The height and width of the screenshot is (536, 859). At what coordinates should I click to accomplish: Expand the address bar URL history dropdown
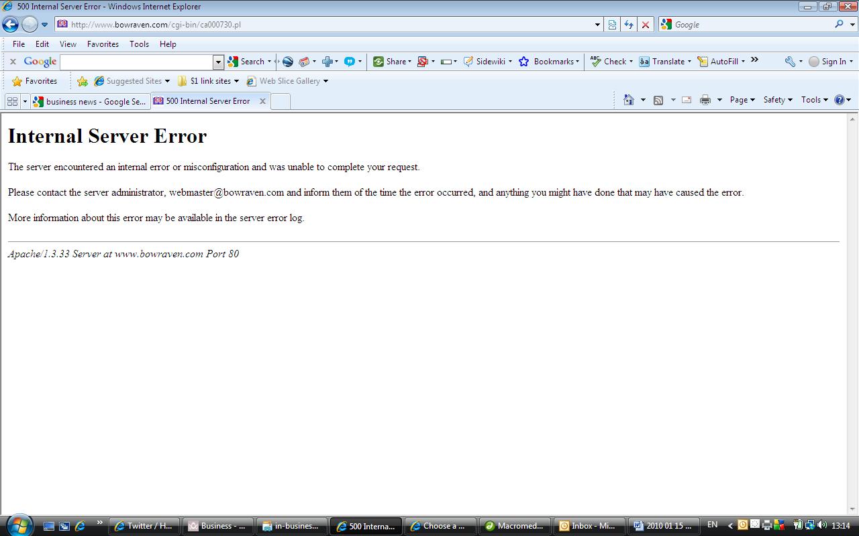click(x=597, y=25)
